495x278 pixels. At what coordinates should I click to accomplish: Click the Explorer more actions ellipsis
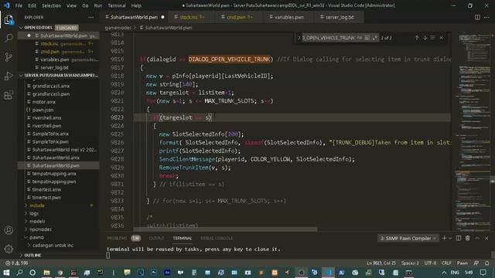(91, 17)
